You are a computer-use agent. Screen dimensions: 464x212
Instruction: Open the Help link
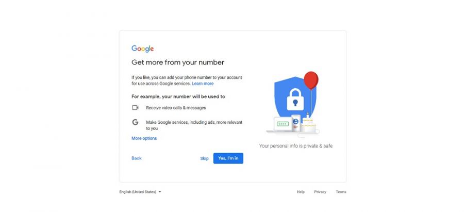point(301,192)
